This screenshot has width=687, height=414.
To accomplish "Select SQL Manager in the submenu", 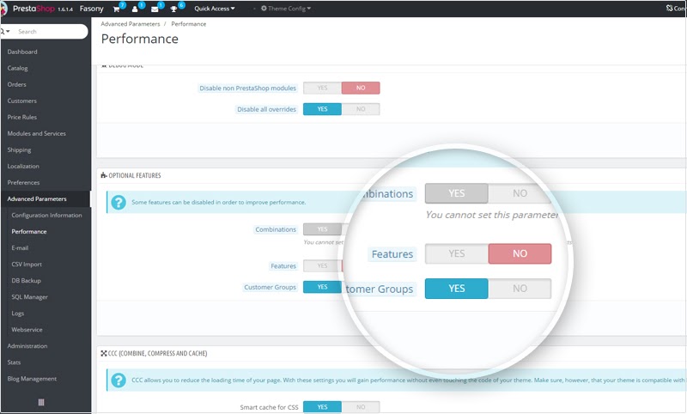I will [28, 296].
